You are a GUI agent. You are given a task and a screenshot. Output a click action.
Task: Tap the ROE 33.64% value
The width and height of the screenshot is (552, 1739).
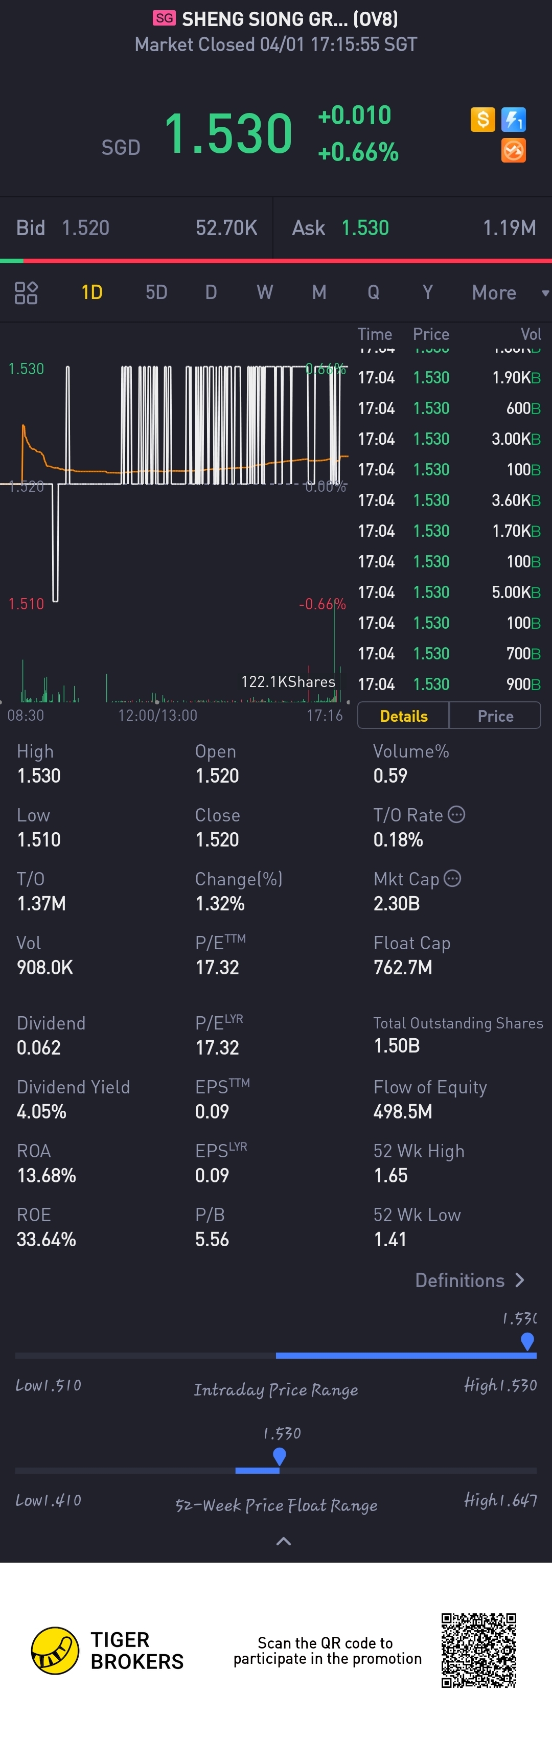[x=46, y=1240]
